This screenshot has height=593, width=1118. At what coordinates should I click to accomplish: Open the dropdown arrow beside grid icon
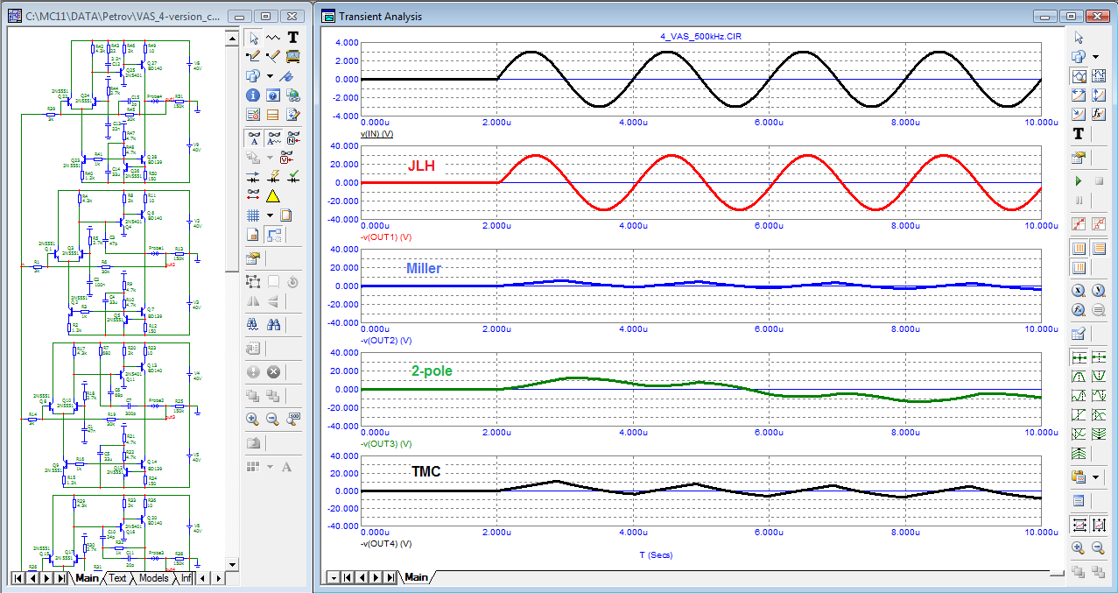[x=270, y=215]
